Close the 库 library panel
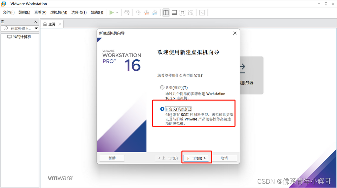This screenshot has height=188, width=337. click(36, 22)
